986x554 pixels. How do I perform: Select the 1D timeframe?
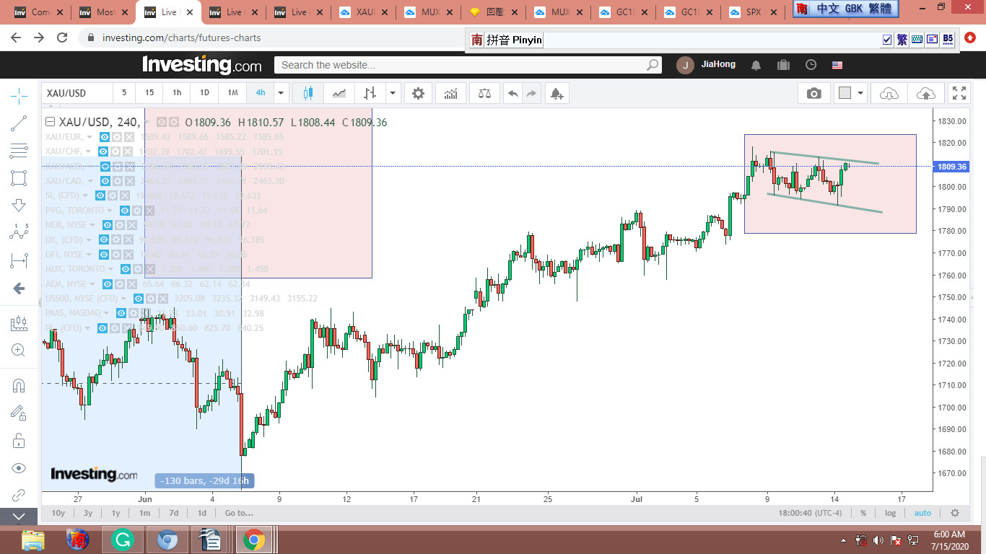[204, 93]
